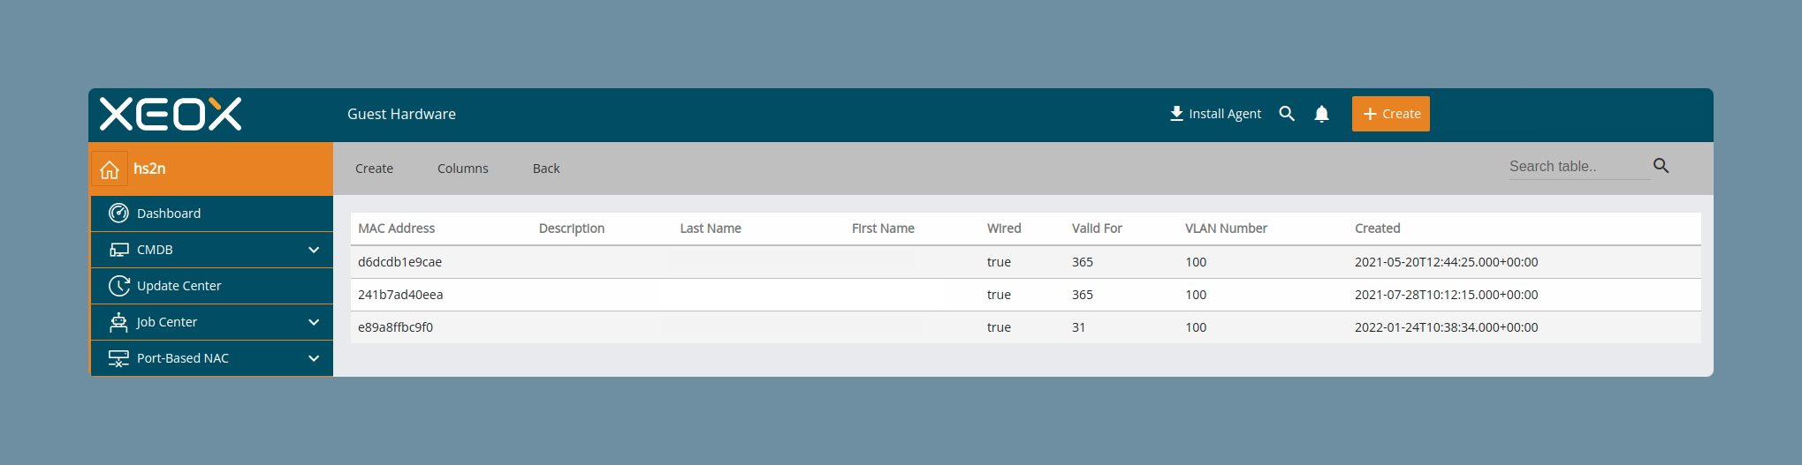Click the orange Create button

point(1390,114)
